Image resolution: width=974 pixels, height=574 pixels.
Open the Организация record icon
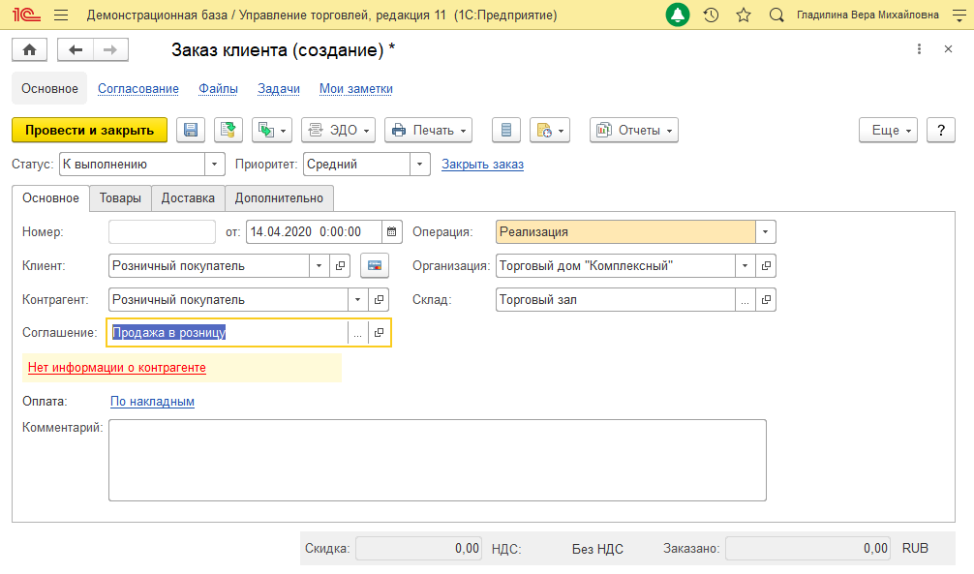tap(766, 266)
